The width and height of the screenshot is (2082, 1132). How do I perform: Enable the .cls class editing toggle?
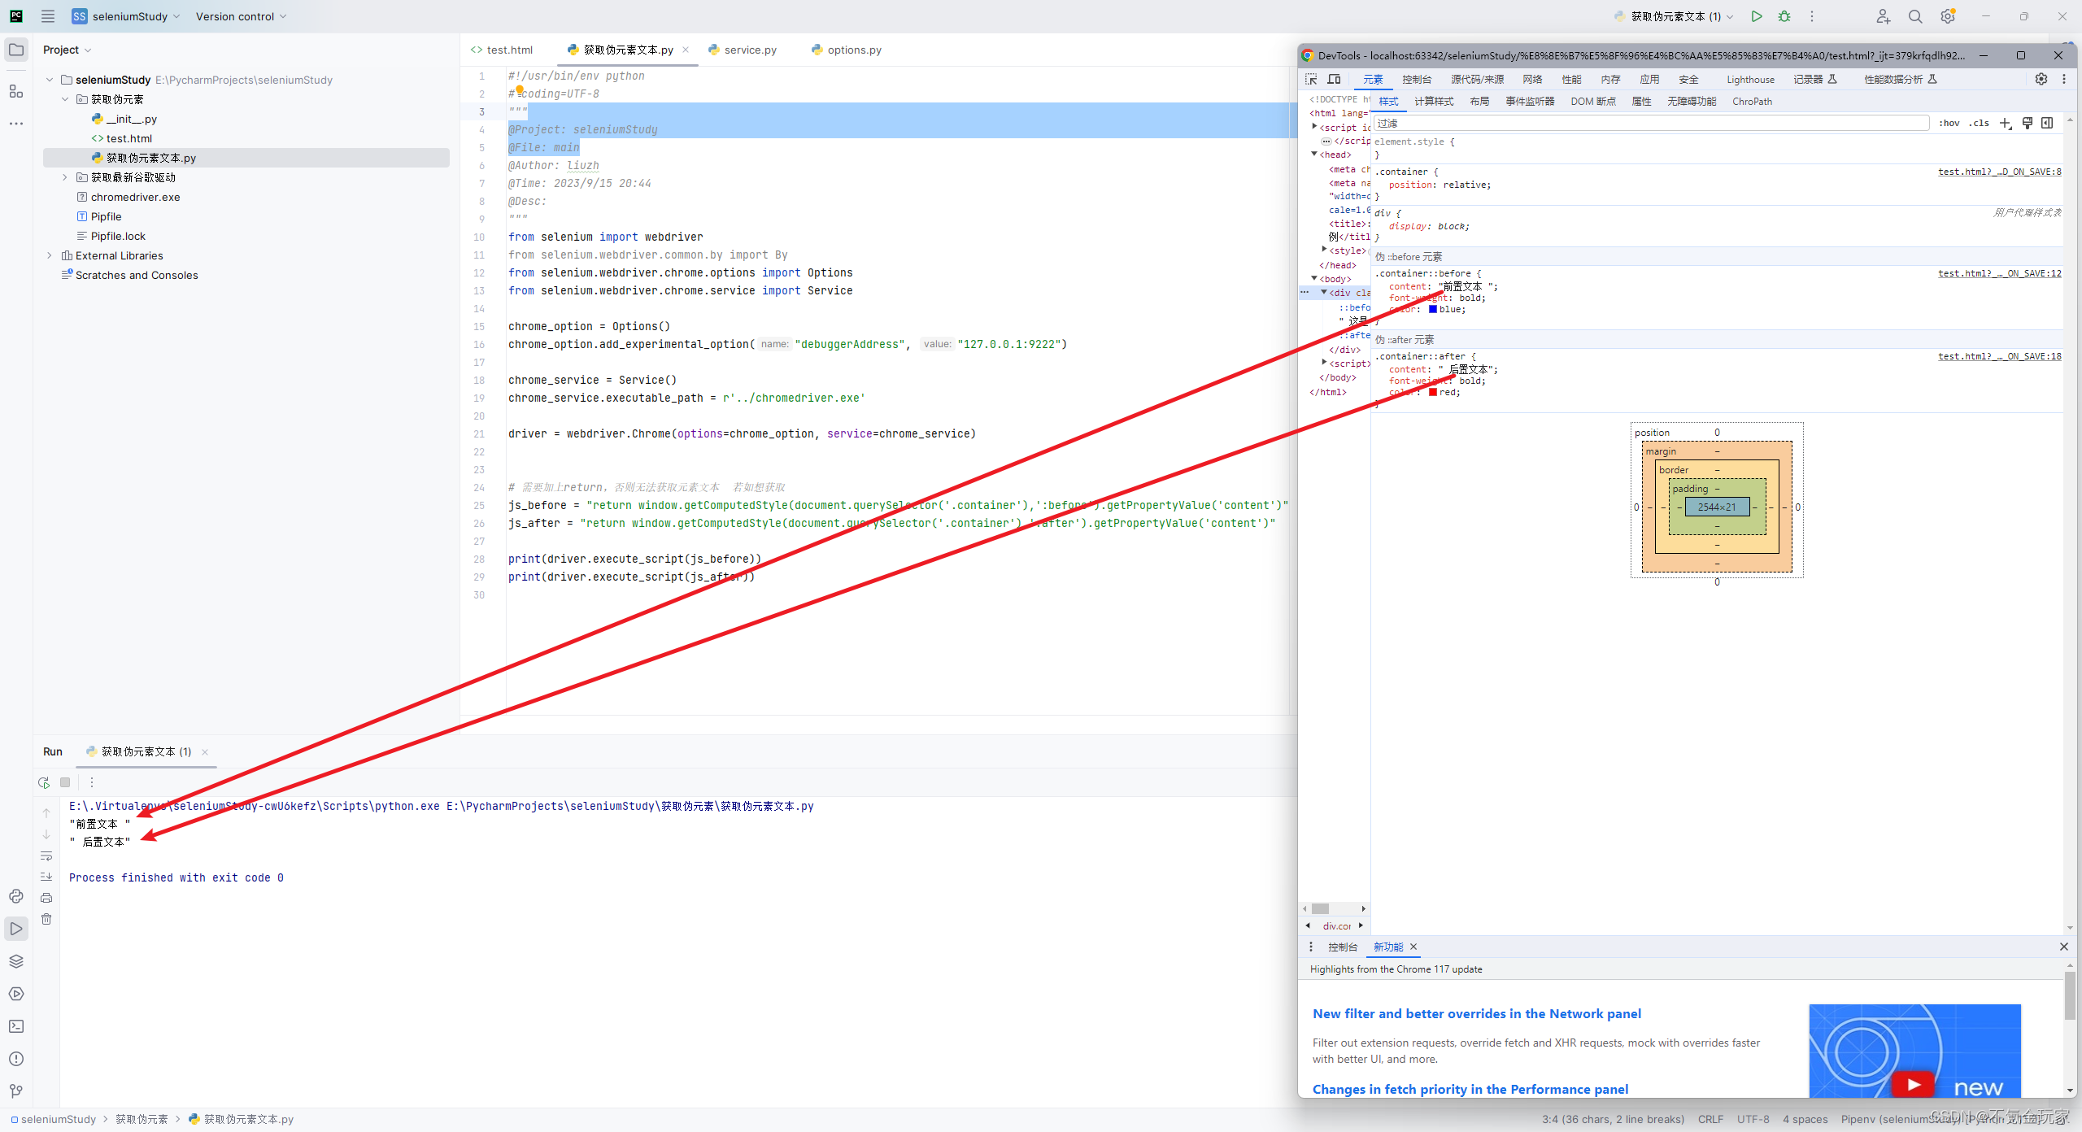(x=1980, y=123)
